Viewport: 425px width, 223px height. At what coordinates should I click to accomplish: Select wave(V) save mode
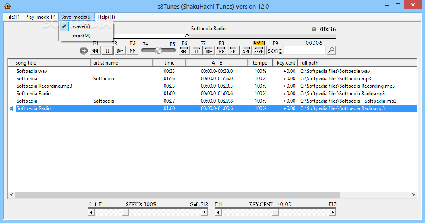click(x=81, y=26)
